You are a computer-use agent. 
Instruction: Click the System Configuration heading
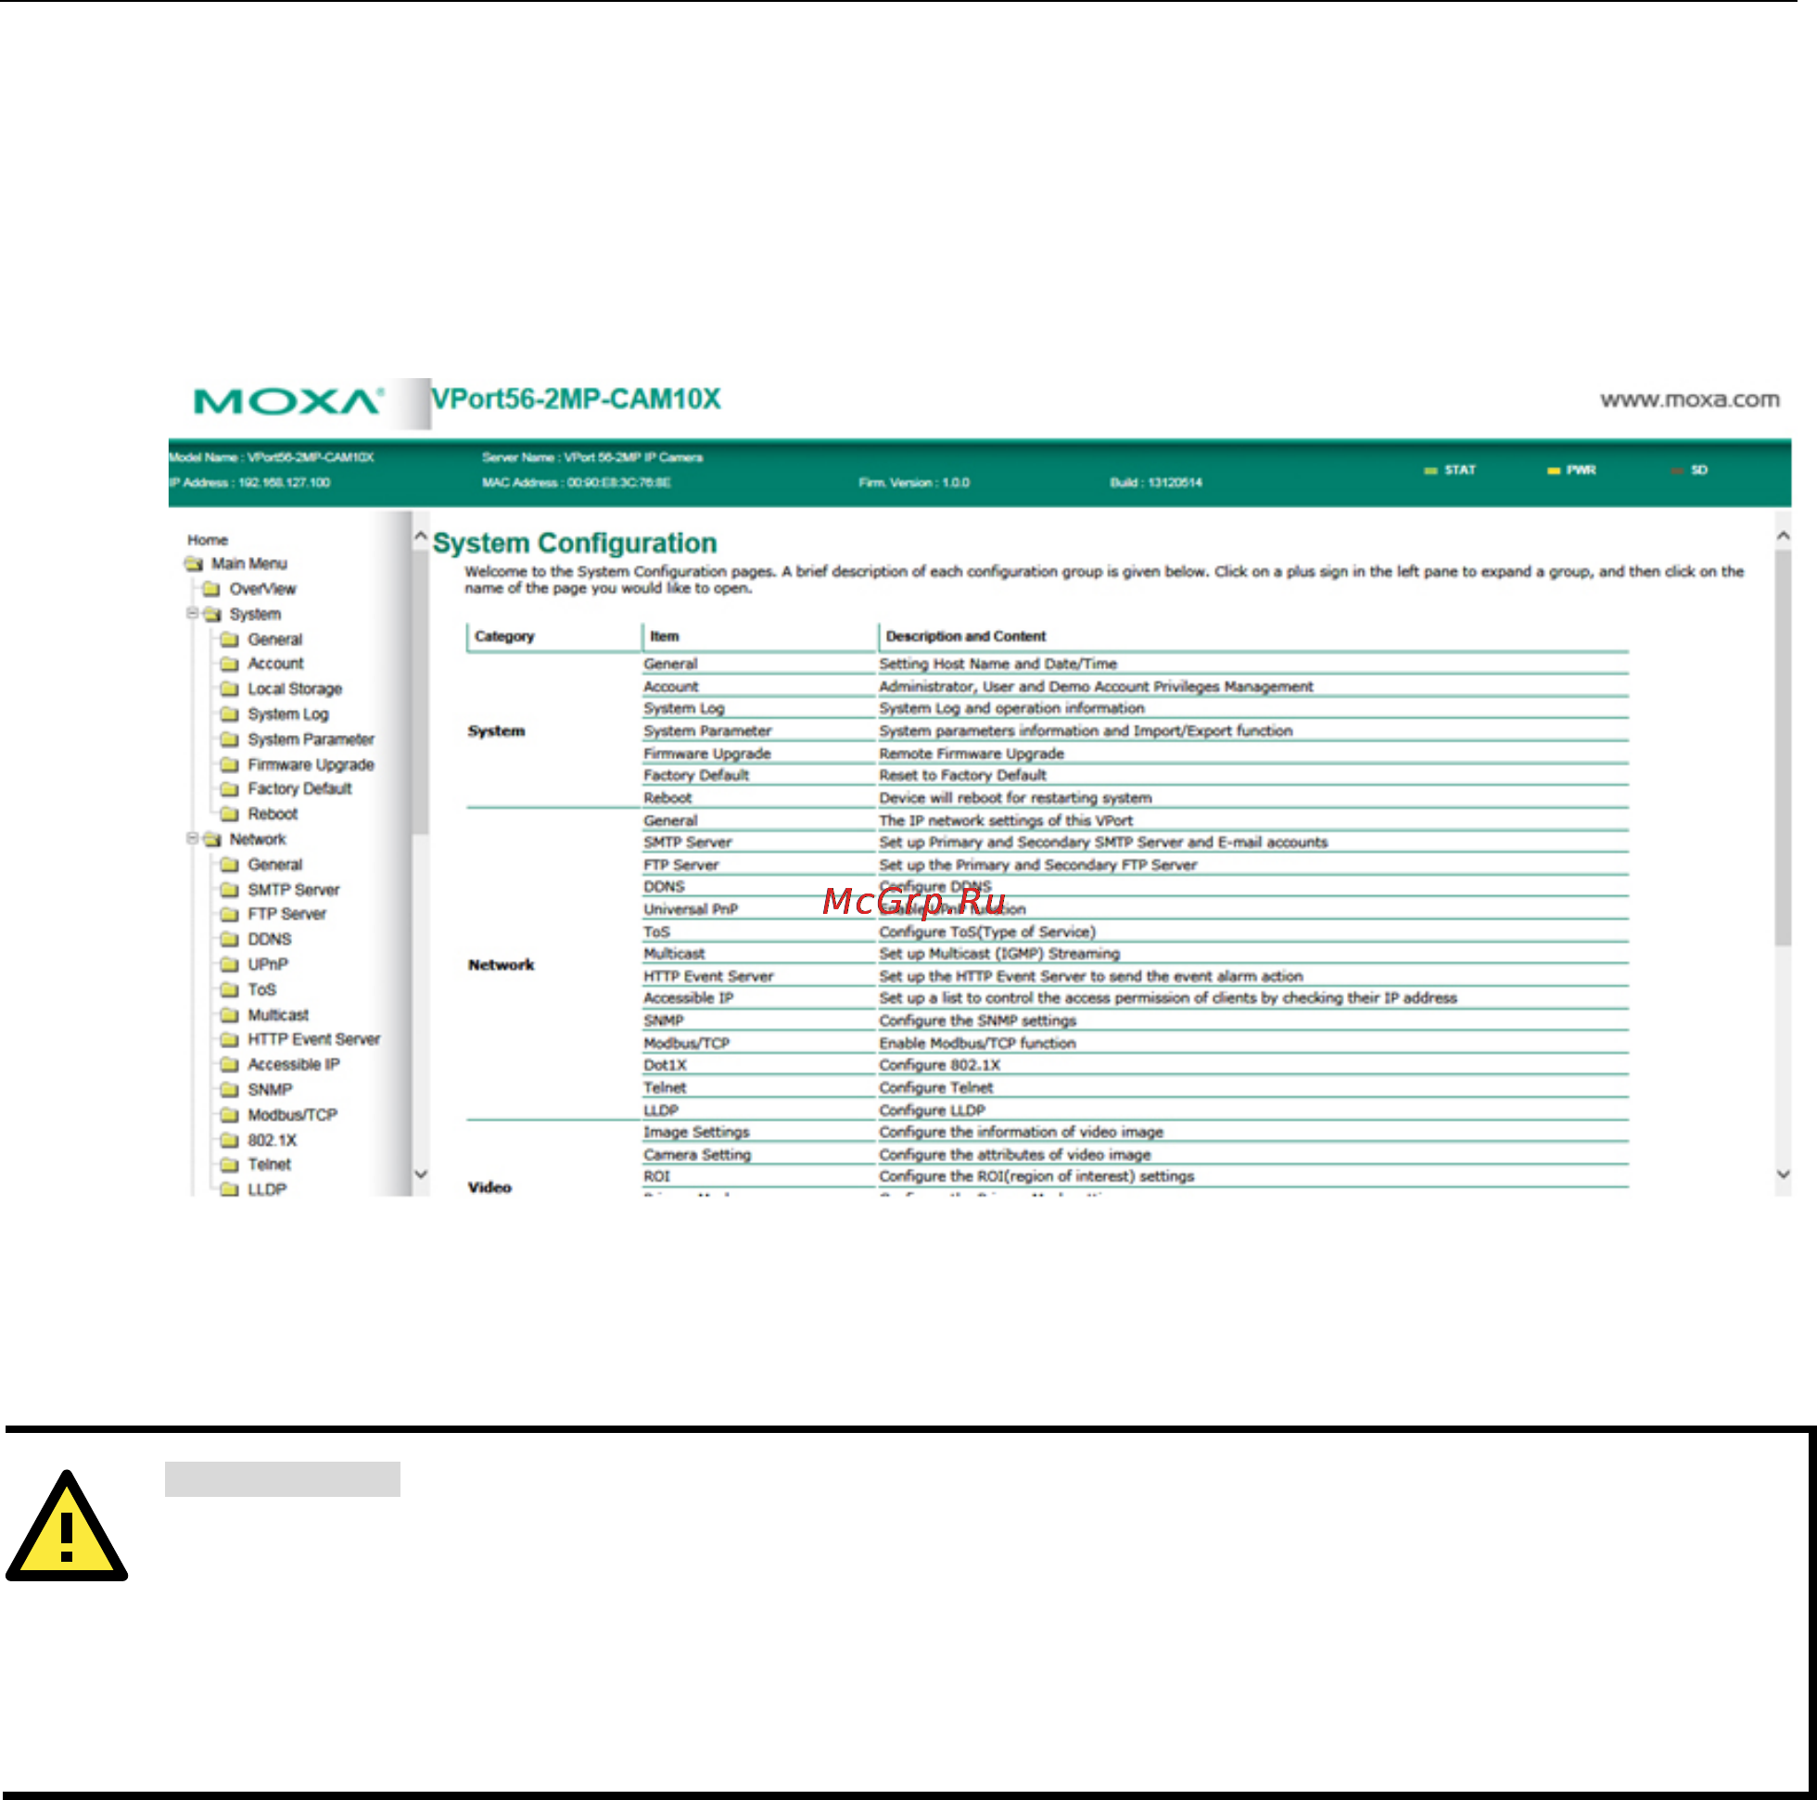575,542
